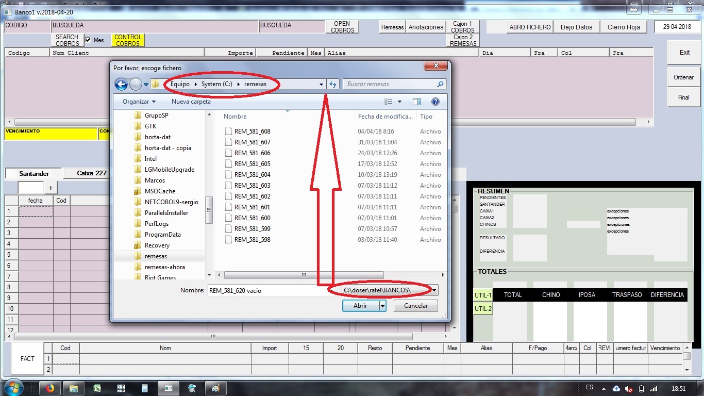Switch to the Santander tab
Image resolution: width=704 pixels, height=396 pixels.
click(x=34, y=174)
